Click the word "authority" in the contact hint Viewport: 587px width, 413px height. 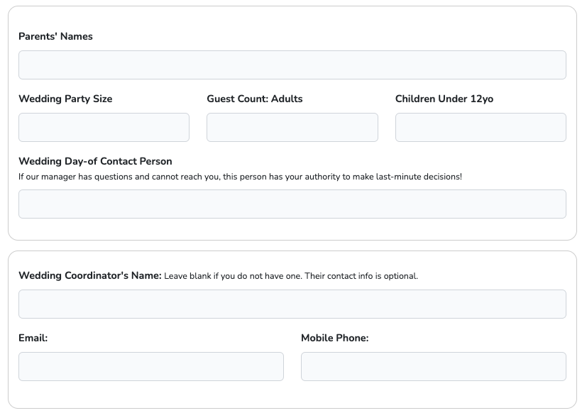pyautogui.click(x=322, y=177)
